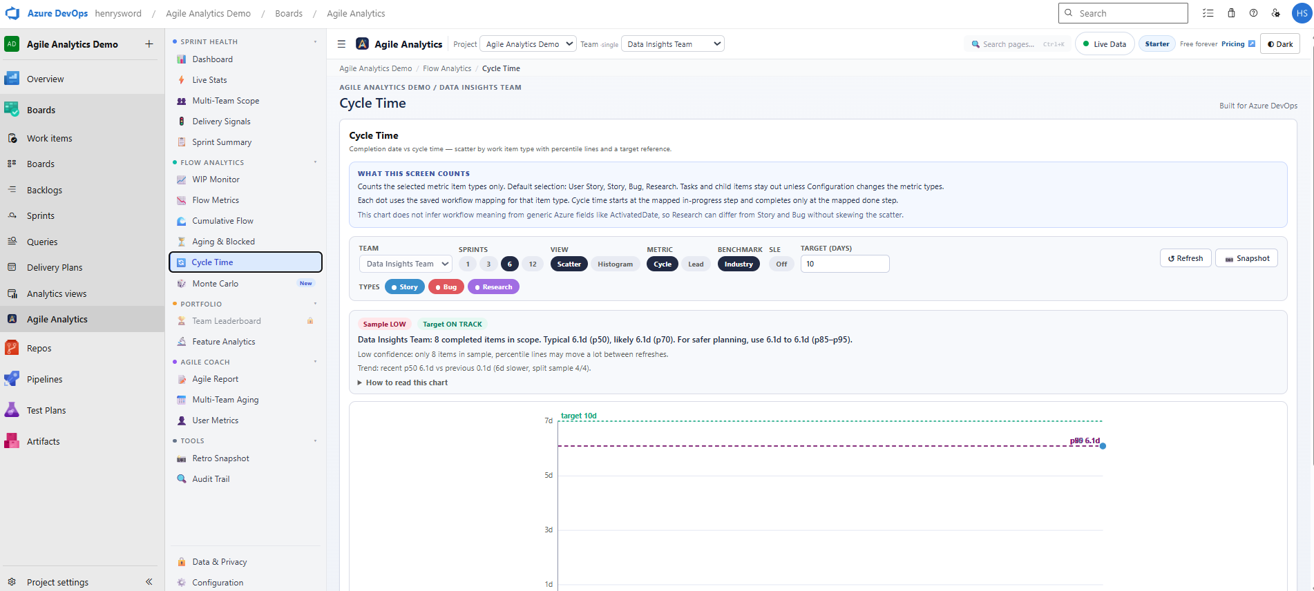Collapse the Tools section

coord(316,440)
